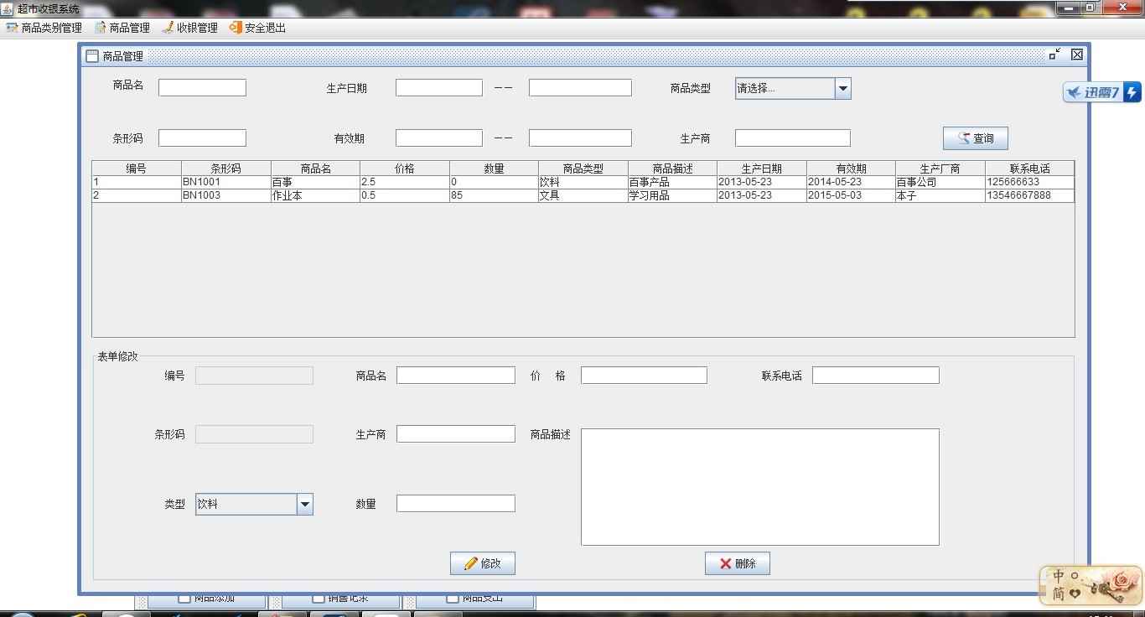Image resolution: width=1145 pixels, height=617 pixels.
Task: Click the 价格 column header
Action: (405, 169)
